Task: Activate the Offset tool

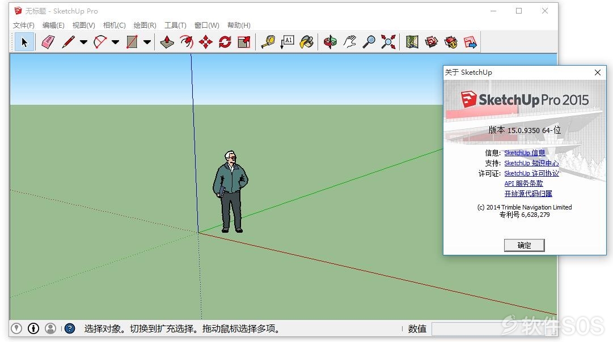Action: (x=187, y=42)
